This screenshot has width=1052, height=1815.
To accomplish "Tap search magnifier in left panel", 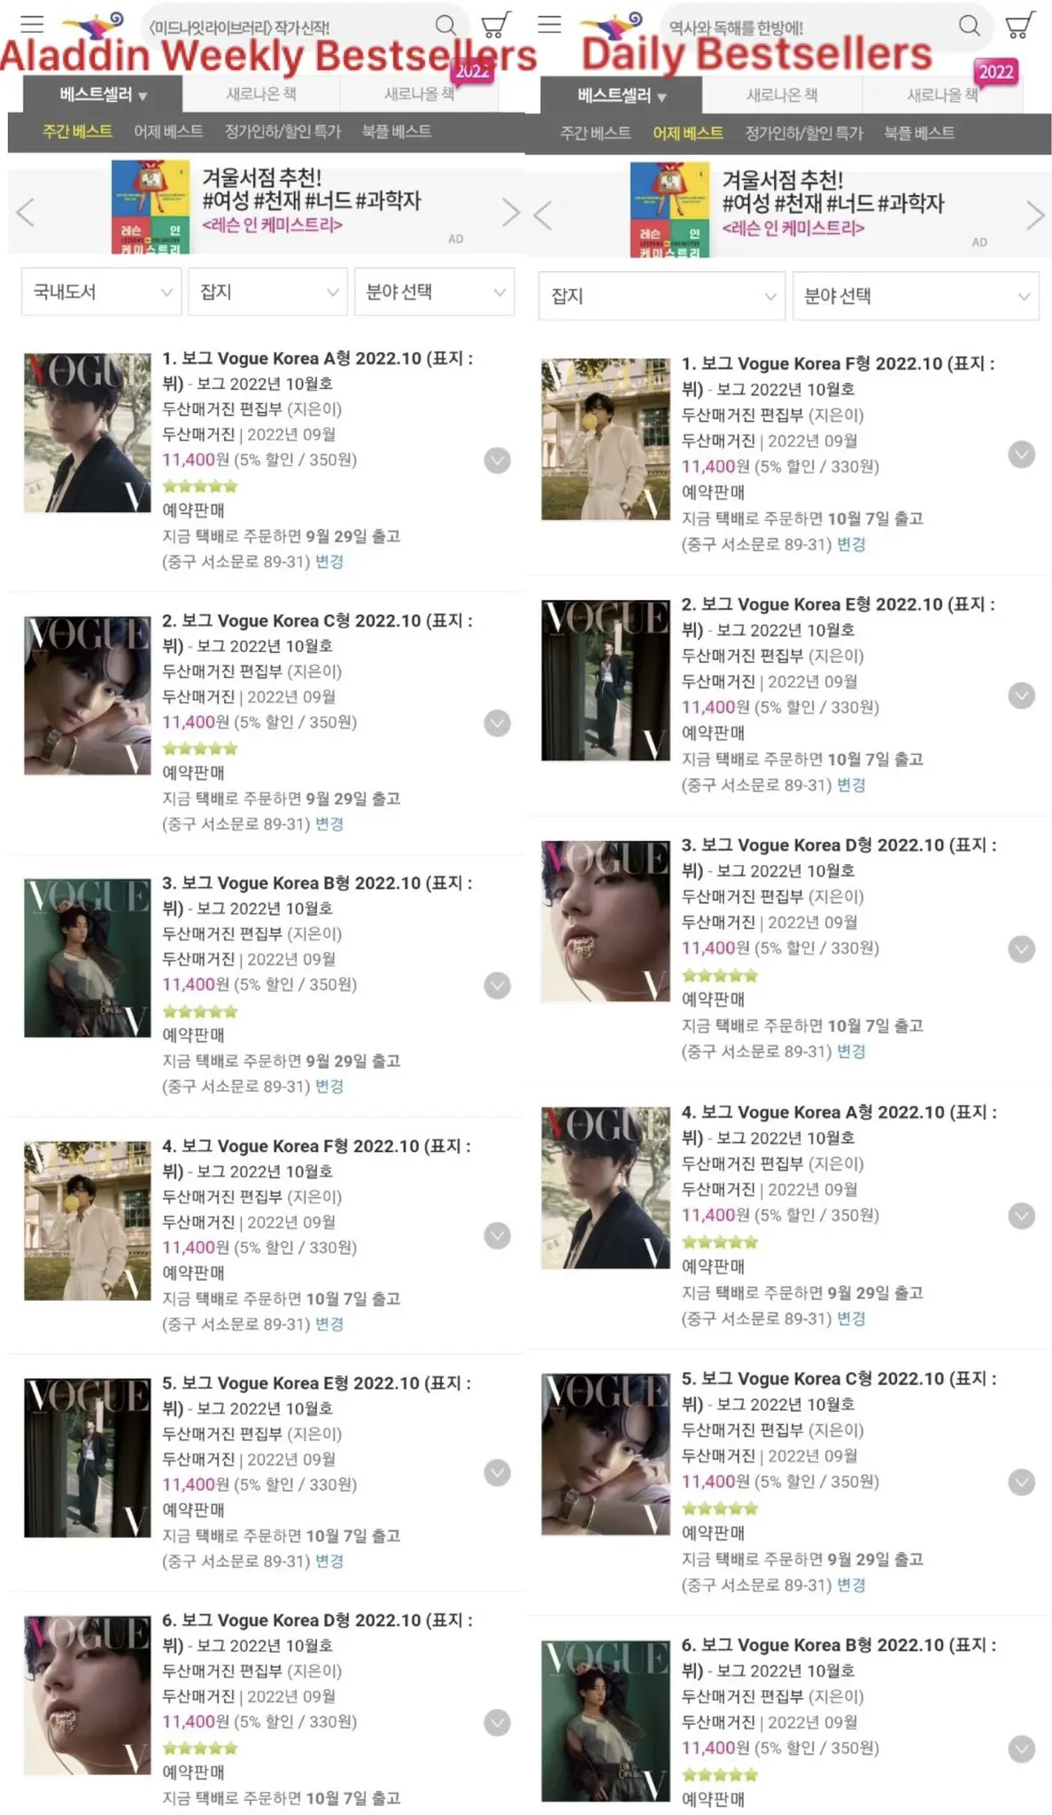I will click(446, 26).
